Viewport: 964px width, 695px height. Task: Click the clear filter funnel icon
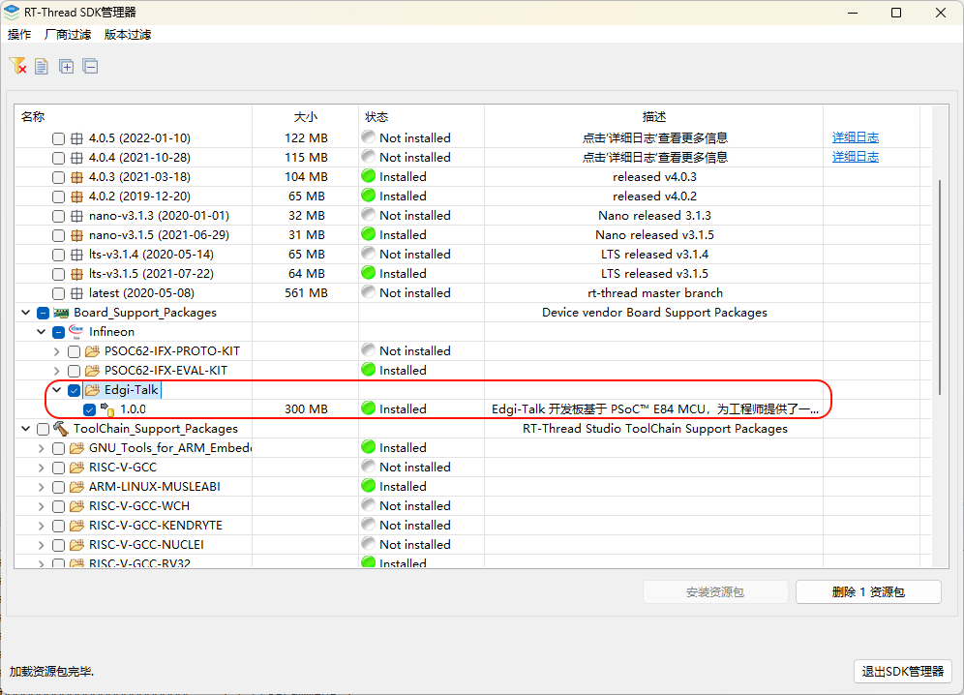(x=18, y=66)
